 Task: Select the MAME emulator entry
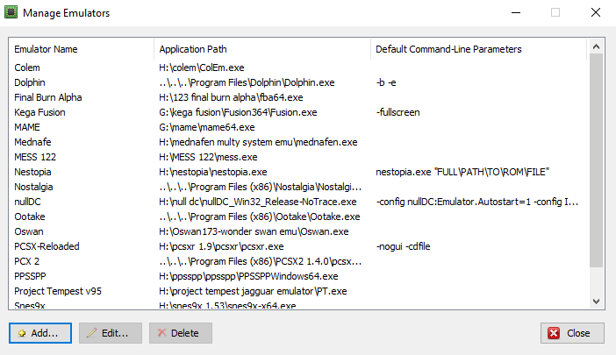(298, 127)
